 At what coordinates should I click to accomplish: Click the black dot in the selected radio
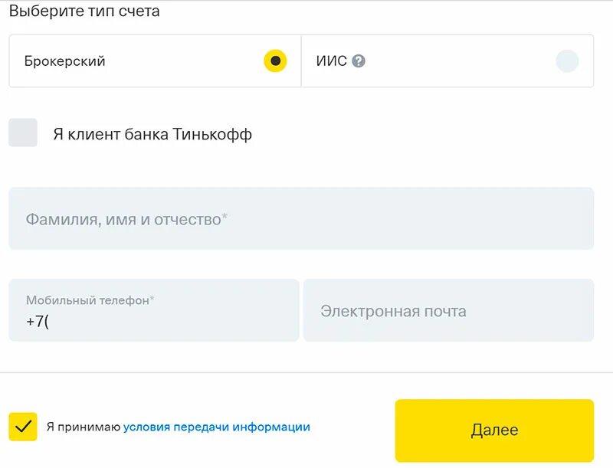[275, 61]
